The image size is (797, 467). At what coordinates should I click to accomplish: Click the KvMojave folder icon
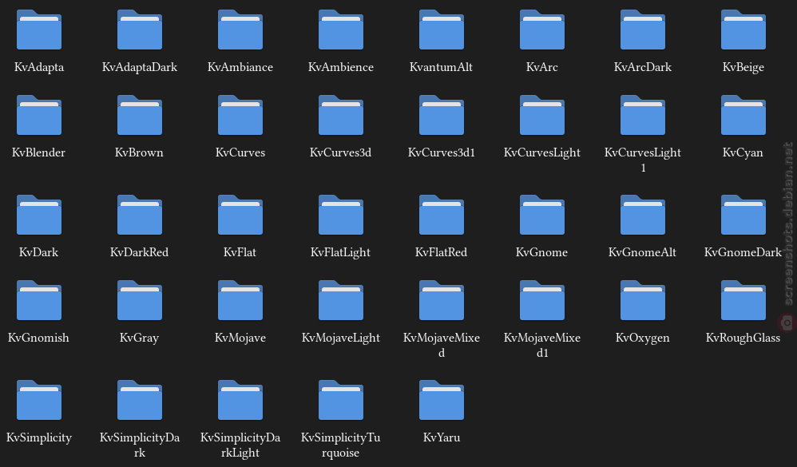(240, 300)
